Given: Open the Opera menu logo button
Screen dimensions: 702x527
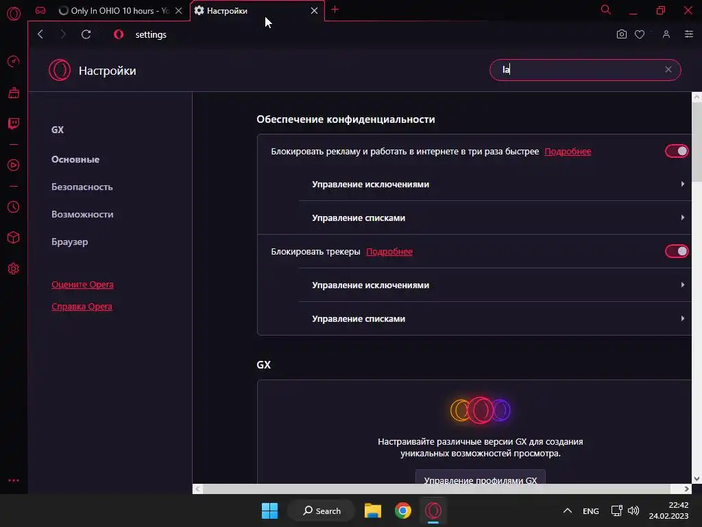Looking at the screenshot, I should pyautogui.click(x=14, y=14).
